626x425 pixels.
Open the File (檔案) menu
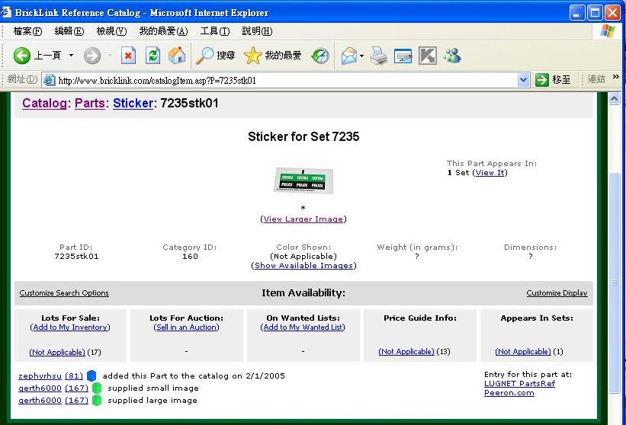click(x=27, y=31)
